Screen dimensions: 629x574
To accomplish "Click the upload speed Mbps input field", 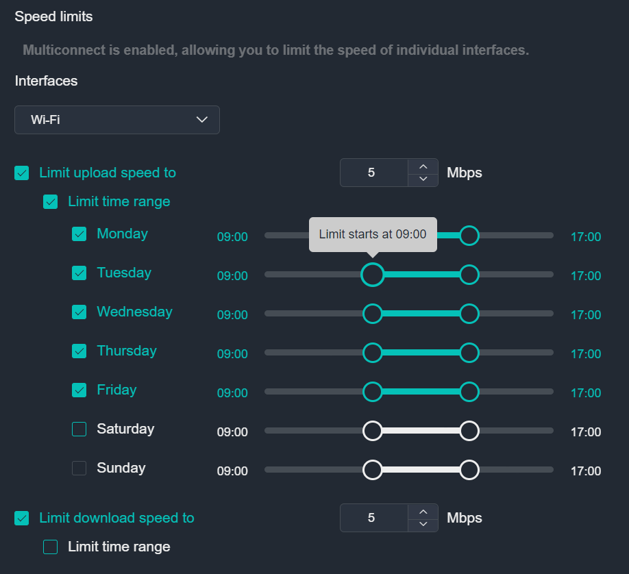I will pyautogui.click(x=373, y=173).
